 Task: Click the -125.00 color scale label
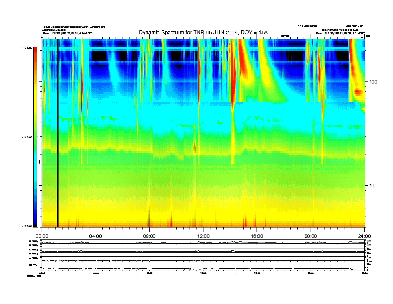28,47
